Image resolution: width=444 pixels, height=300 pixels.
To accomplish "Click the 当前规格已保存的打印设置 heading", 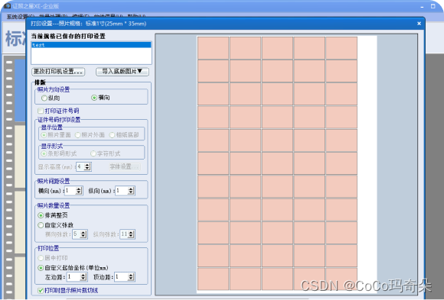I will 68,36.
